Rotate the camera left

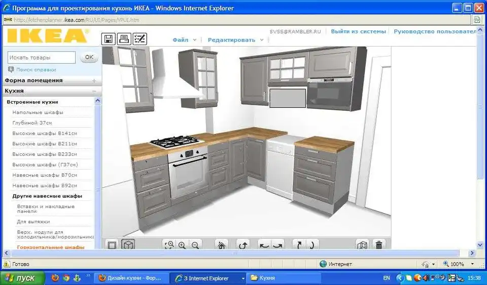tap(264, 245)
